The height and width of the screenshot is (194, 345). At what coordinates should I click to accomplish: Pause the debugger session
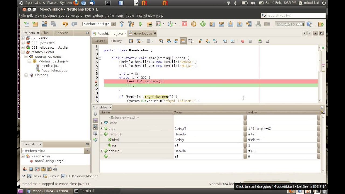(x=194, y=24)
